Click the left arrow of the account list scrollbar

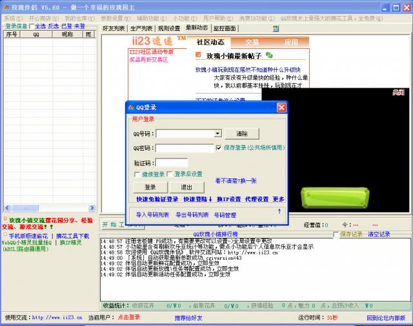tap(7, 208)
